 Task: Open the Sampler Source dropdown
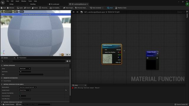[x=25, y=90]
